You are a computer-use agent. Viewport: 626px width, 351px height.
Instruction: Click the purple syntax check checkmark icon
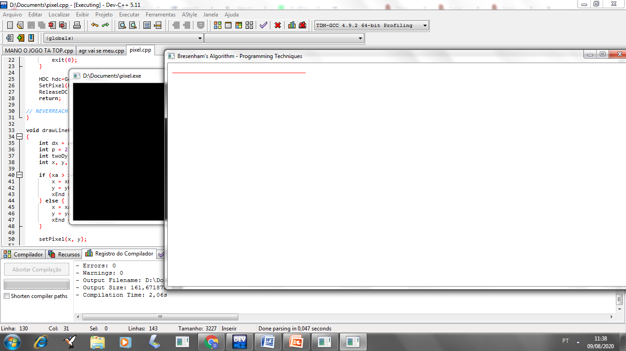(x=263, y=25)
